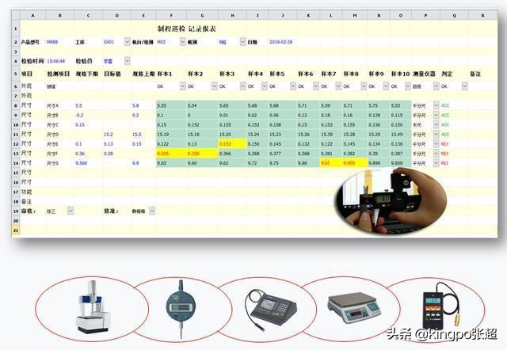Click the date value 2019-02-28
The width and height of the screenshot is (507, 350).
pyautogui.click(x=280, y=42)
